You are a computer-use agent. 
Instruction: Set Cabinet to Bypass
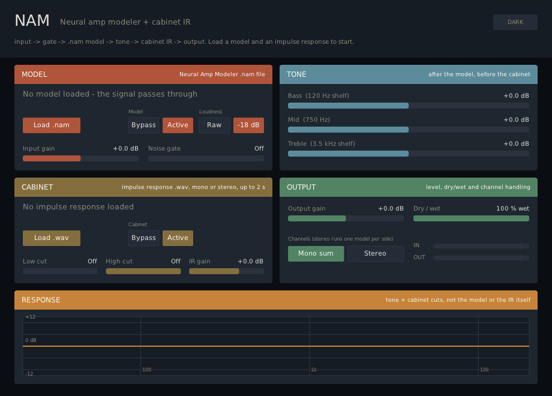[x=143, y=238]
